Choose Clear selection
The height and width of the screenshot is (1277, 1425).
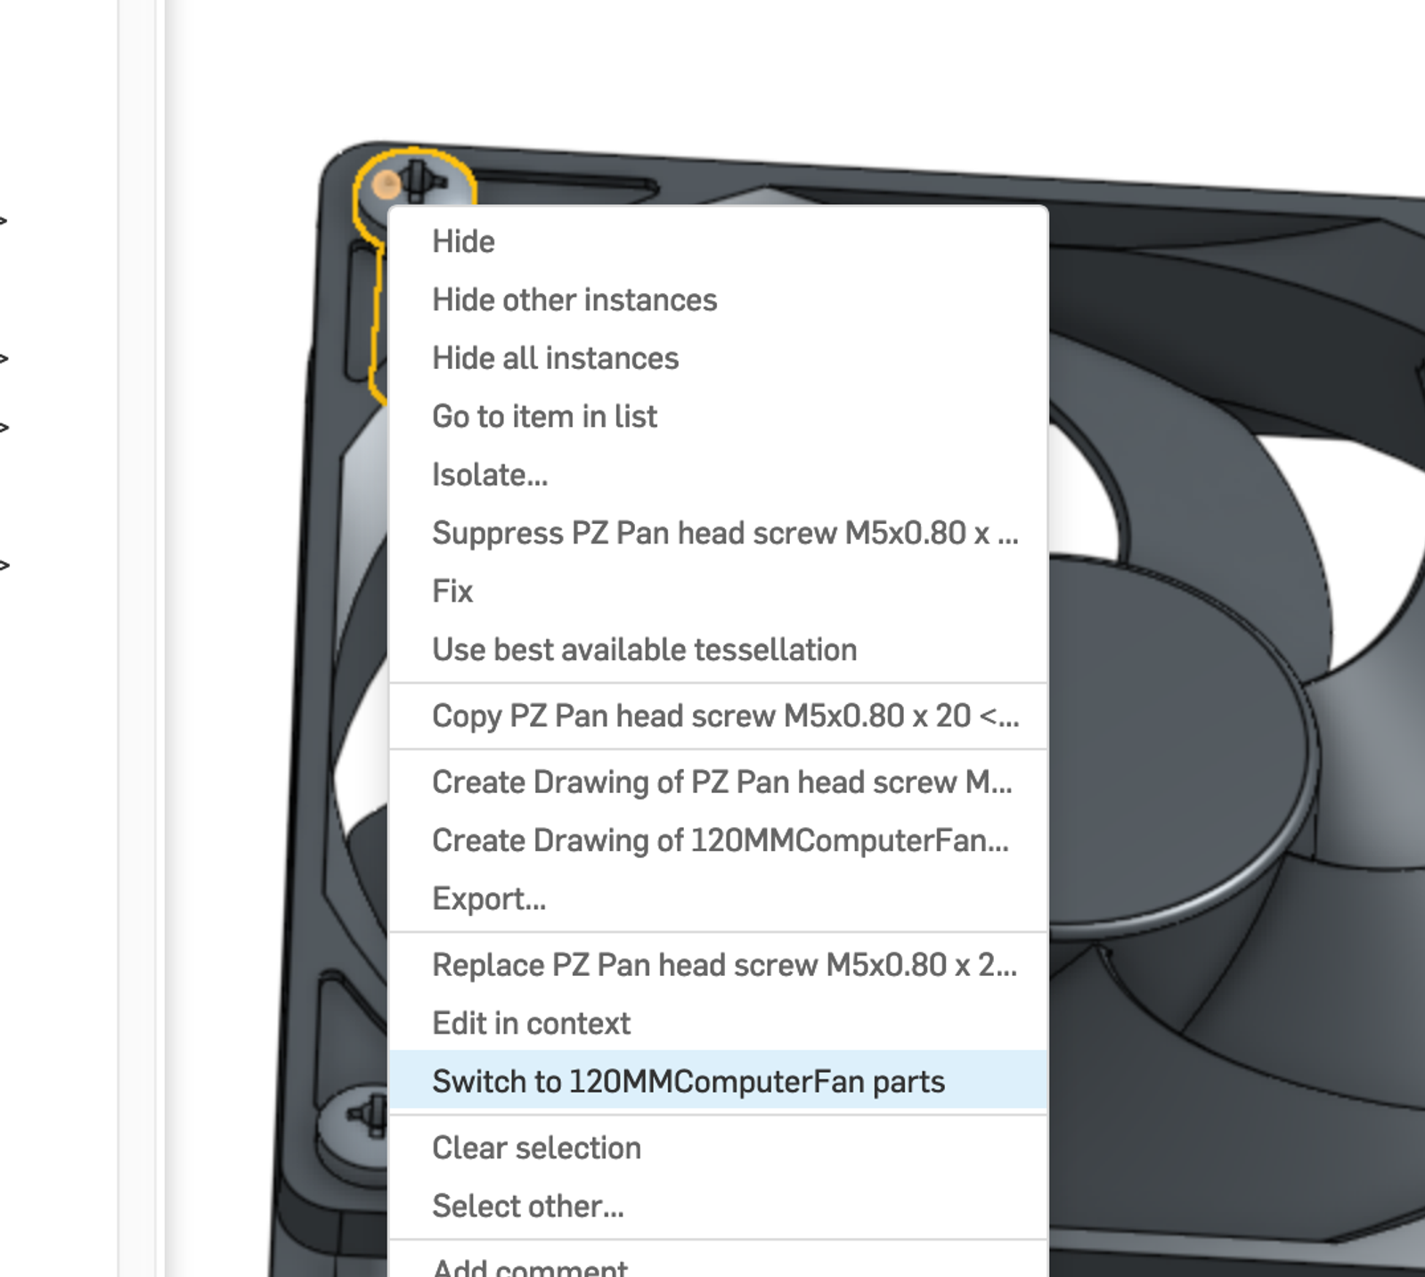tap(718, 1148)
